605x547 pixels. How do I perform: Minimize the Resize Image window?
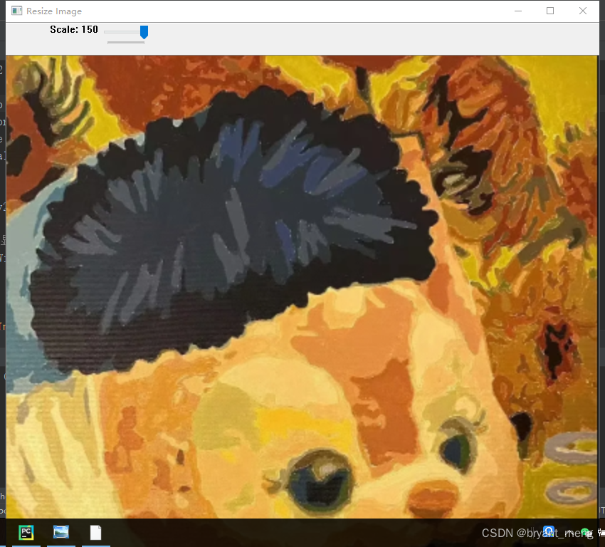coord(517,11)
